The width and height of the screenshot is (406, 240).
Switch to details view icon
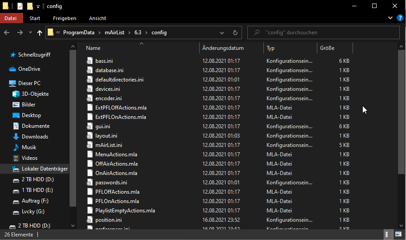coord(388,235)
